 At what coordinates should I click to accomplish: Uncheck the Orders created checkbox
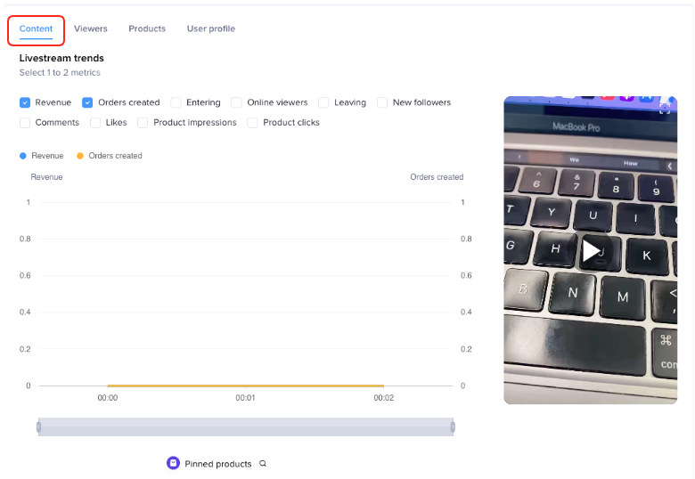click(x=88, y=102)
